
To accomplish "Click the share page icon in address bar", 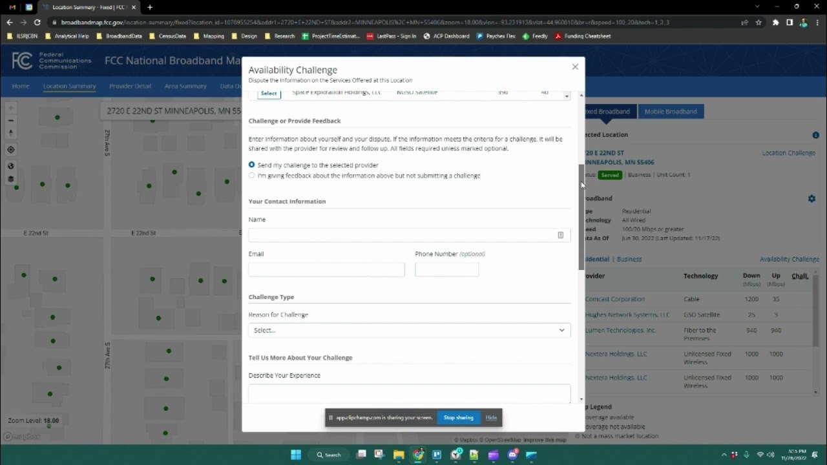I will [x=745, y=22].
